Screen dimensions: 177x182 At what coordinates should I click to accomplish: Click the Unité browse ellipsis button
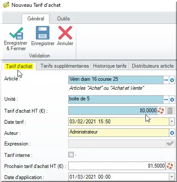pyautogui.click(x=166, y=100)
